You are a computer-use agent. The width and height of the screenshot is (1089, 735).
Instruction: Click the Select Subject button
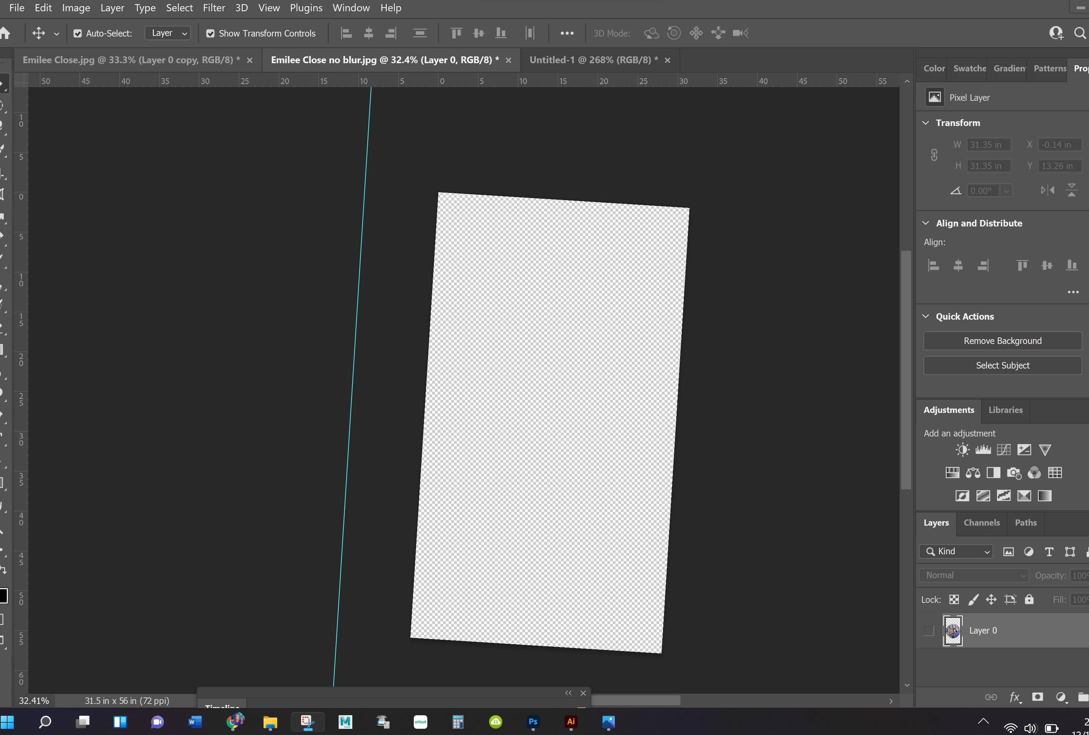tap(1002, 365)
